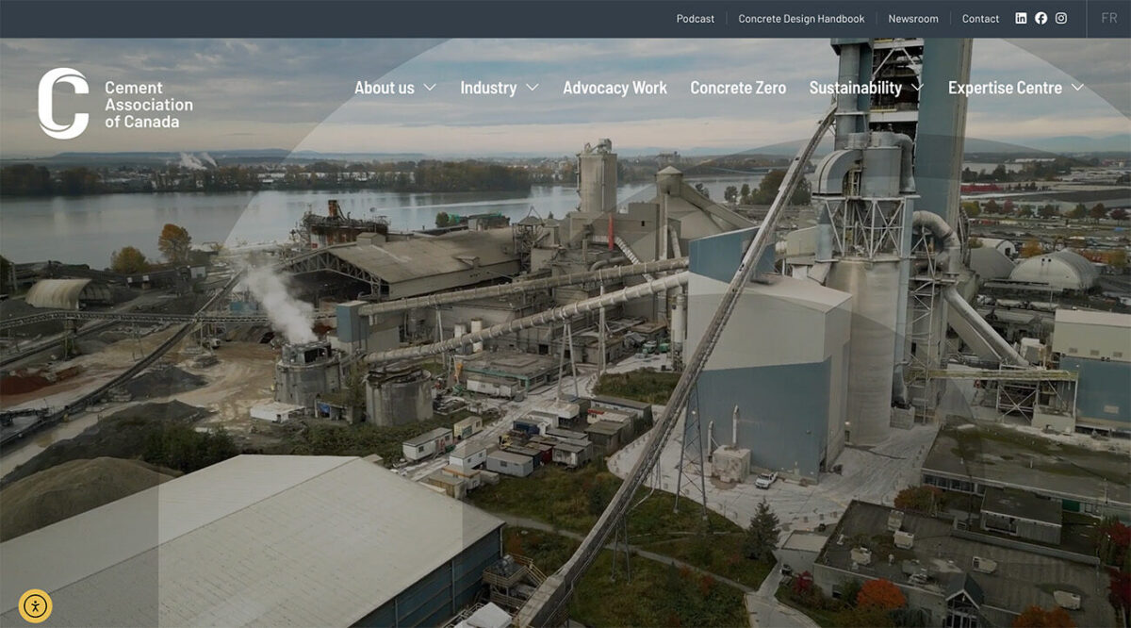Switch site language to FR
The height and width of the screenshot is (628, 1131).
point(1108,19)
